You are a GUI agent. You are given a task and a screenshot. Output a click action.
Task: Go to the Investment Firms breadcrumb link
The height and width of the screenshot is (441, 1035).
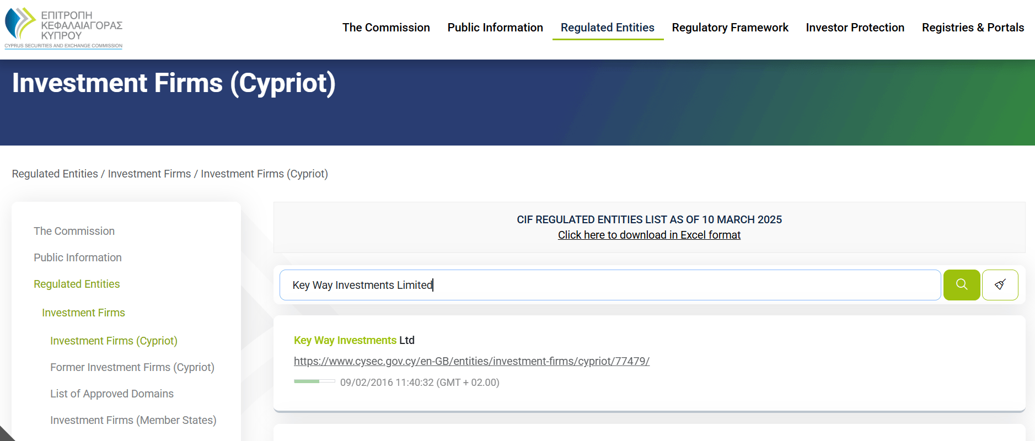pyautogui.click(x=149, y=174)
